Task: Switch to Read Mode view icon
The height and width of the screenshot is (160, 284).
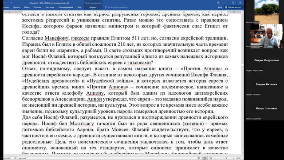Action: pyautogui.click(x=199, y=158)
